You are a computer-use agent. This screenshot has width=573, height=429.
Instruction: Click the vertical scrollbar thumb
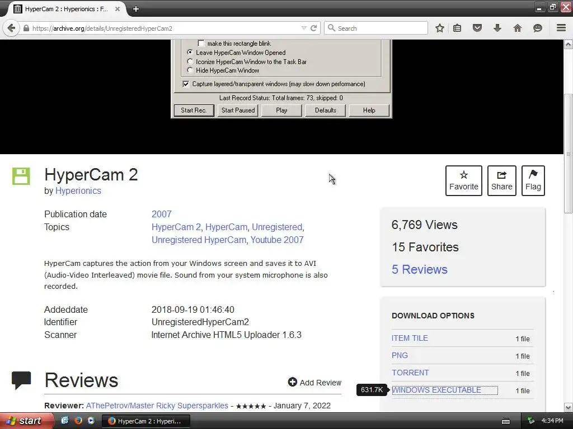(569, 154)
